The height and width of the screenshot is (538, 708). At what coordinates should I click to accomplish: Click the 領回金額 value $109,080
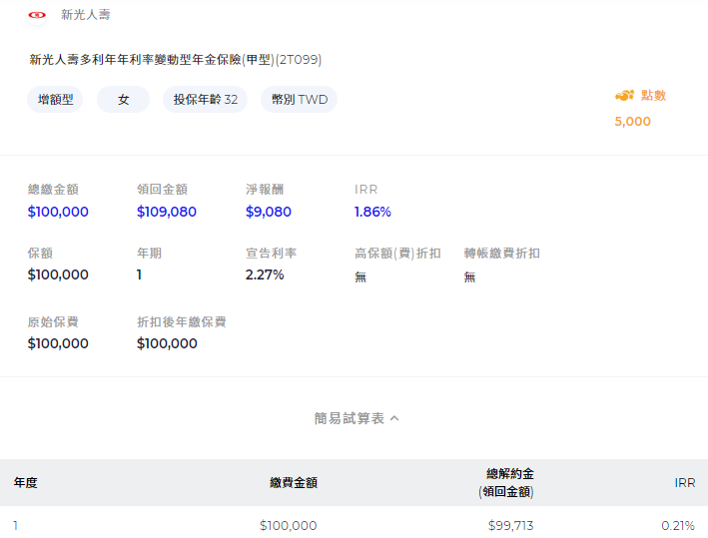tap(167, 212)
